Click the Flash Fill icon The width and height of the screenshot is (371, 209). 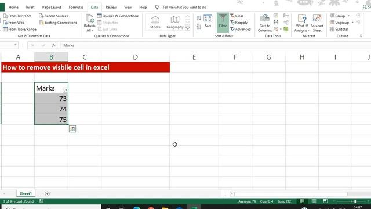[x=276, y=16]
